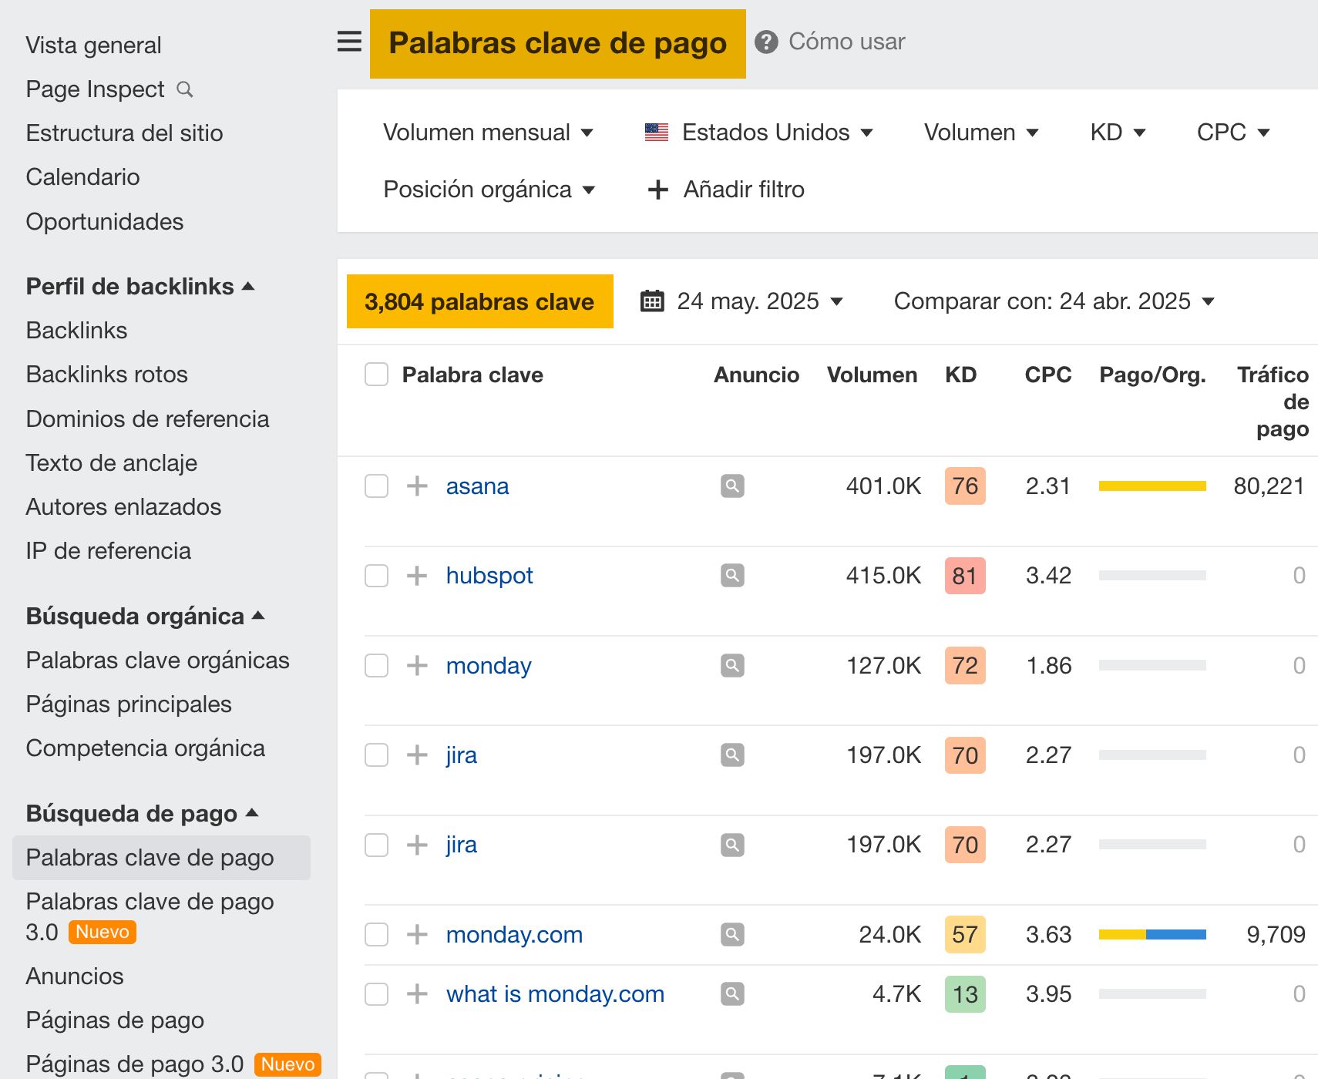This screenshot has width=1318, height=1079.
Task: Open the hamburger navigation menu
Action: coord(348,42)
